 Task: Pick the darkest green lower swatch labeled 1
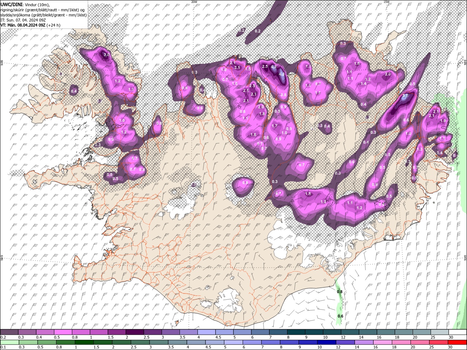tap(84, 342)
